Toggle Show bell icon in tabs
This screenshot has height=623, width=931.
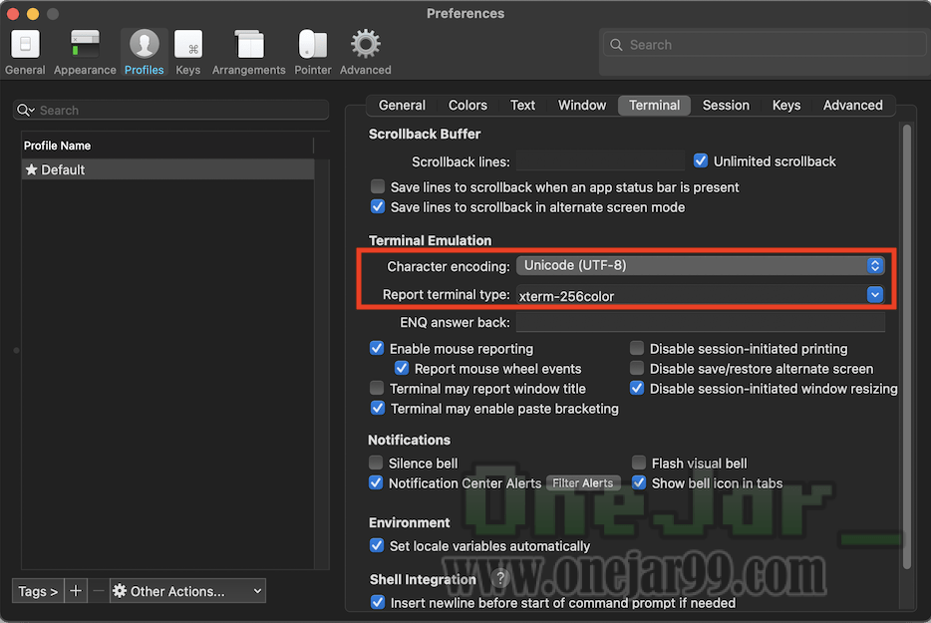(639, 482)
